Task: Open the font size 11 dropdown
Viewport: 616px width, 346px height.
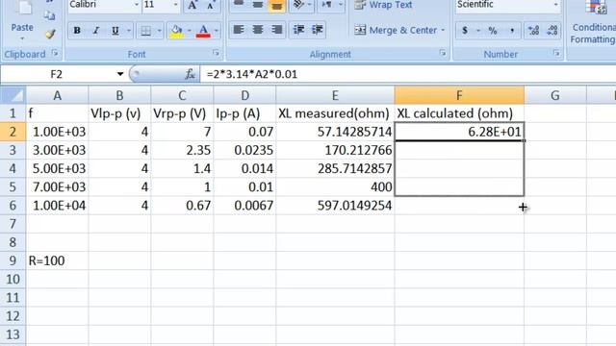Action: 175,5
